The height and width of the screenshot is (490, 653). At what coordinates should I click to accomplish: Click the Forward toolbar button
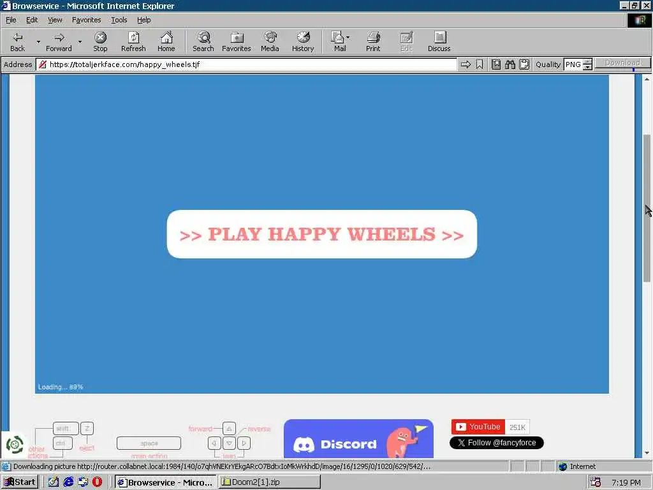59,41
